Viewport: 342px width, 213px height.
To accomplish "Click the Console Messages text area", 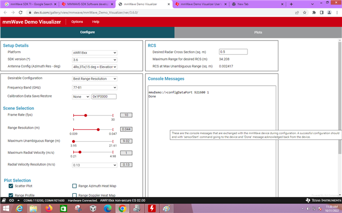I will pyautogui.click(x=212, y=141).
